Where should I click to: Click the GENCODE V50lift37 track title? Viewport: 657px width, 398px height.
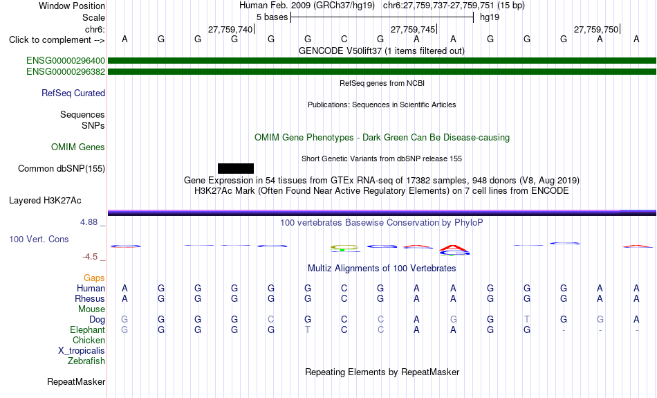click(x=382, y=51)
